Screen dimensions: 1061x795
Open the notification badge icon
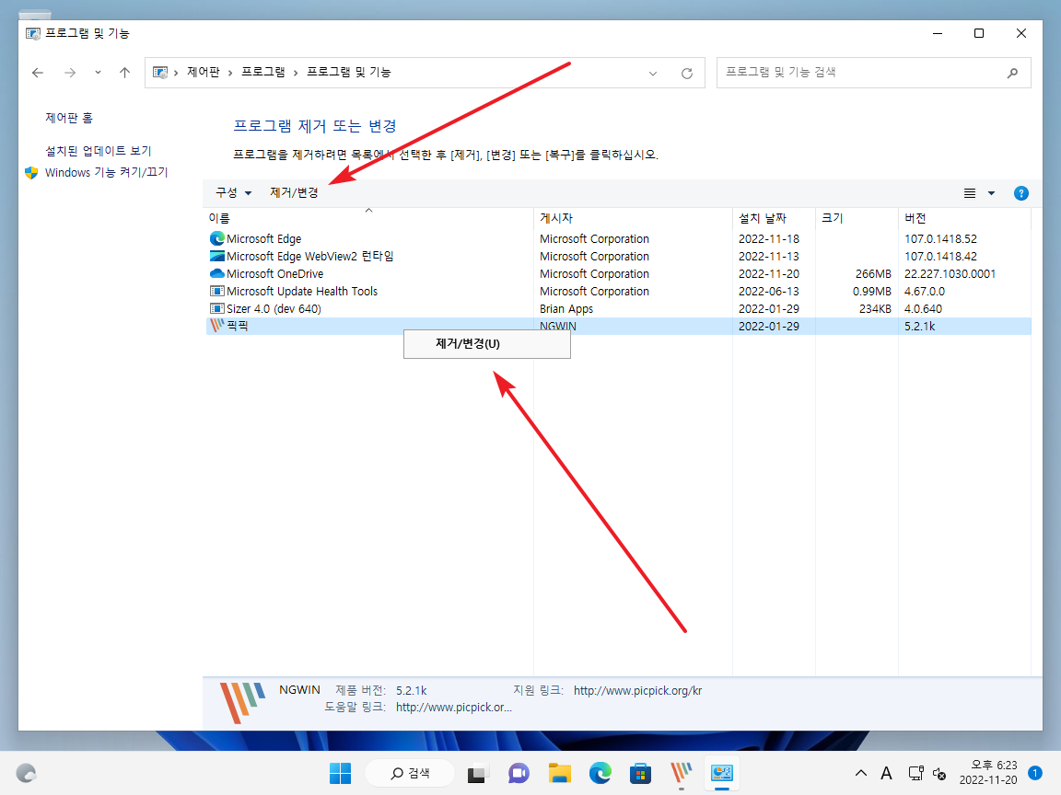coord(1034,773)
